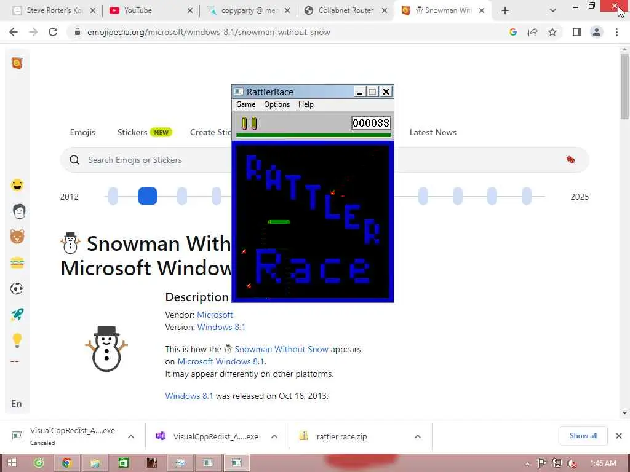This screenshot has width=630, height=472.
Task: Open Food category burger icon
Action: pos(17,263)
